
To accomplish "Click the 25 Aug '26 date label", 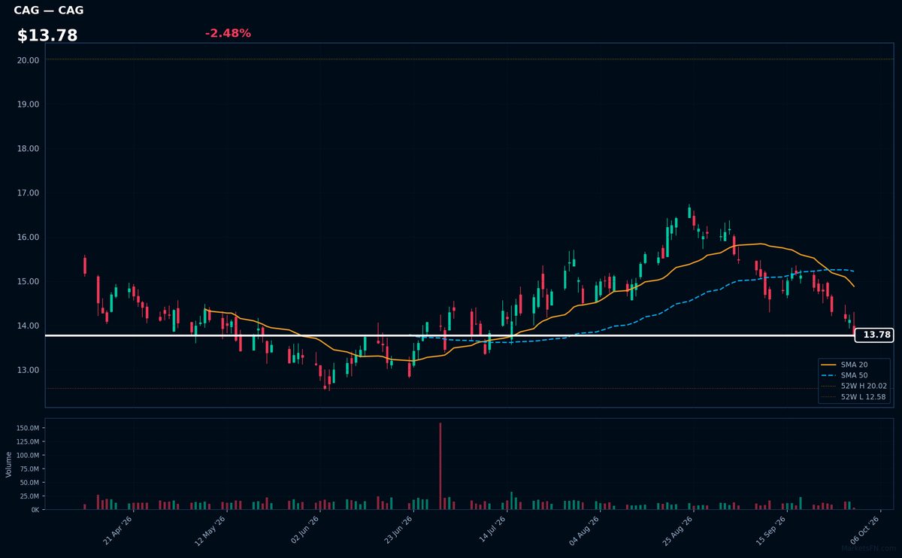I will tap(677, 530).
